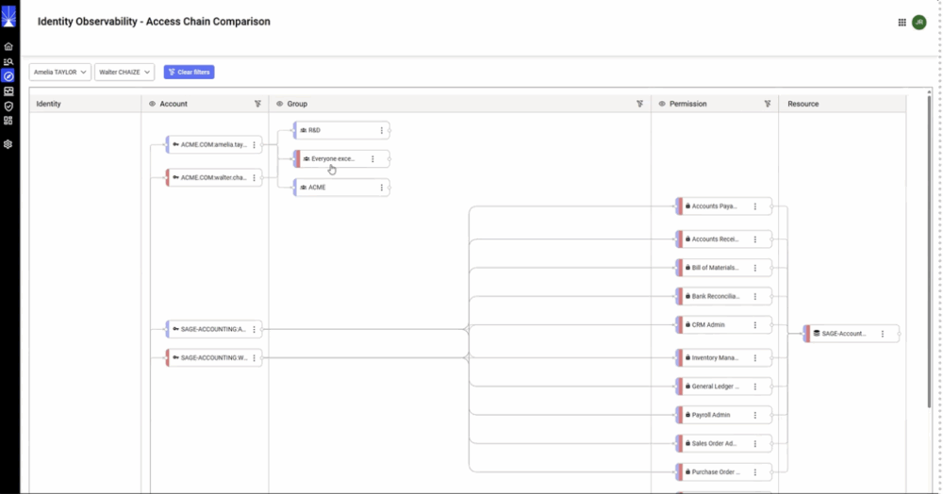Toggle Account column visibility eye
Viewport: 943px width, 494px height.
coord(152,104)
